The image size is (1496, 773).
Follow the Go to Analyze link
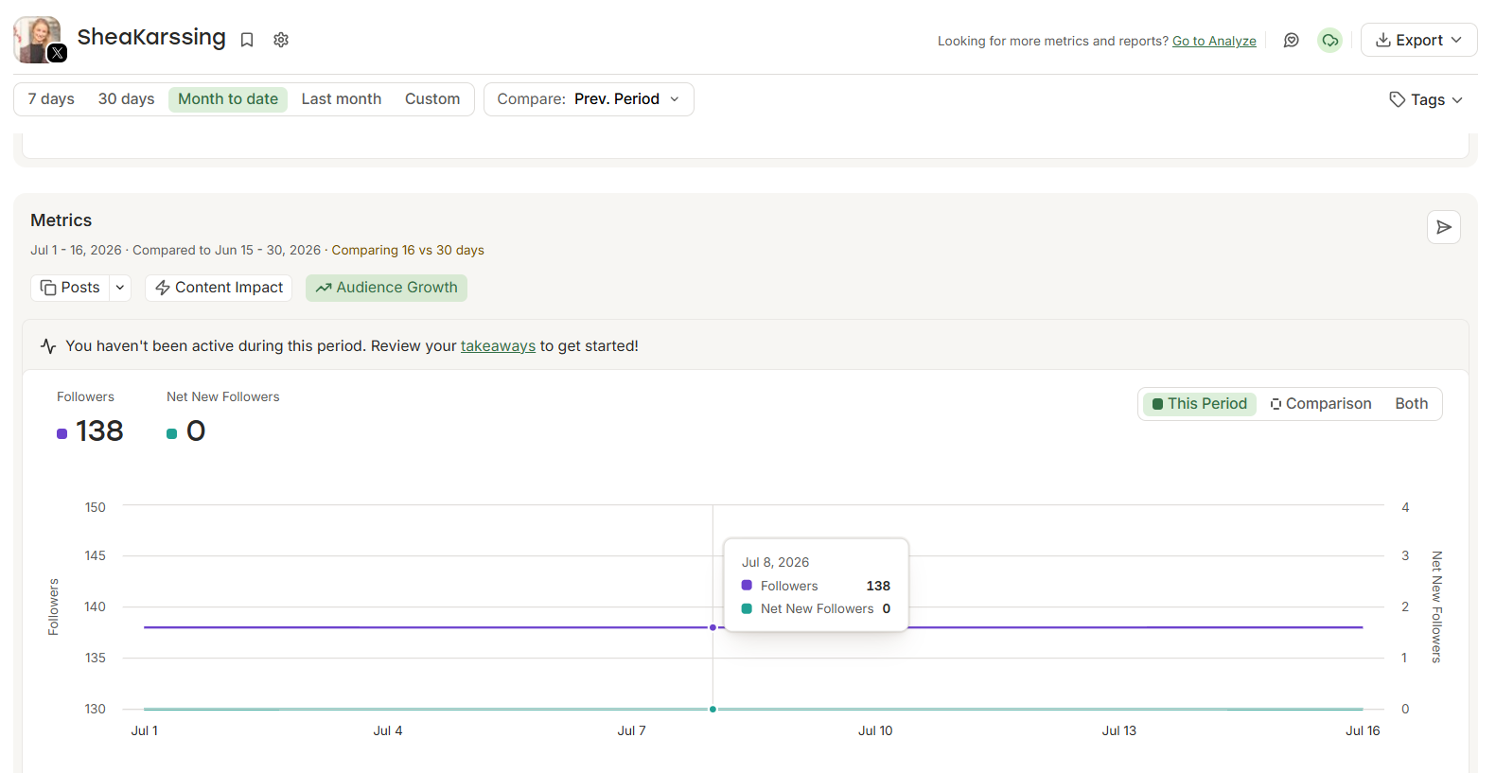coord(1214,41)
